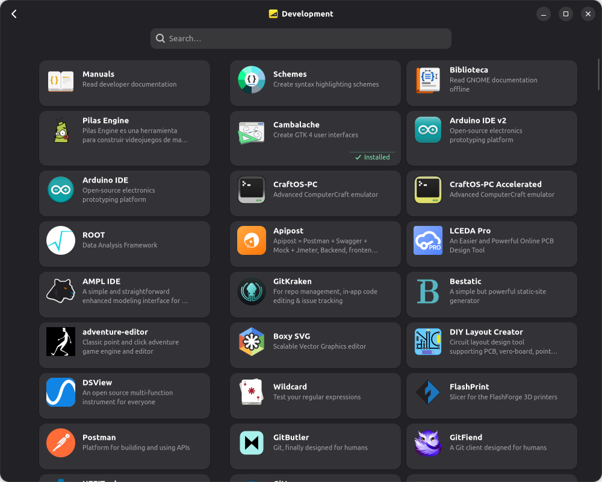Screen dimensions: 602x482
Task: Open the DSView title text
Action: [97, 383]
